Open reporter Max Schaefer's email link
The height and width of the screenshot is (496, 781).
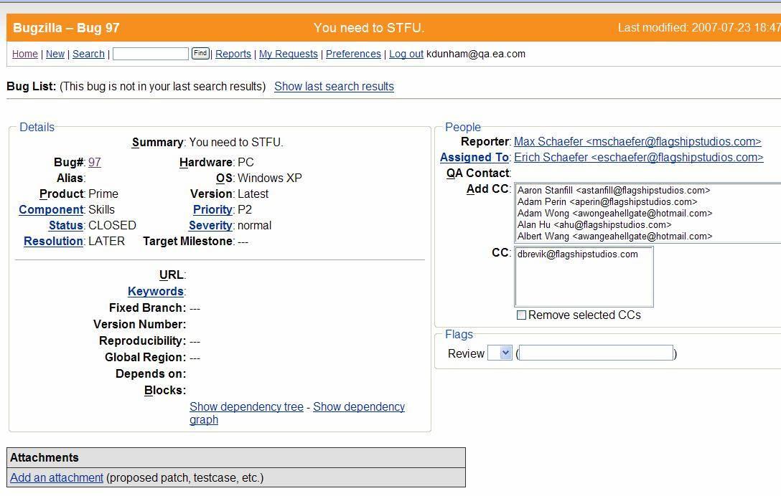(x=637, y=142)
